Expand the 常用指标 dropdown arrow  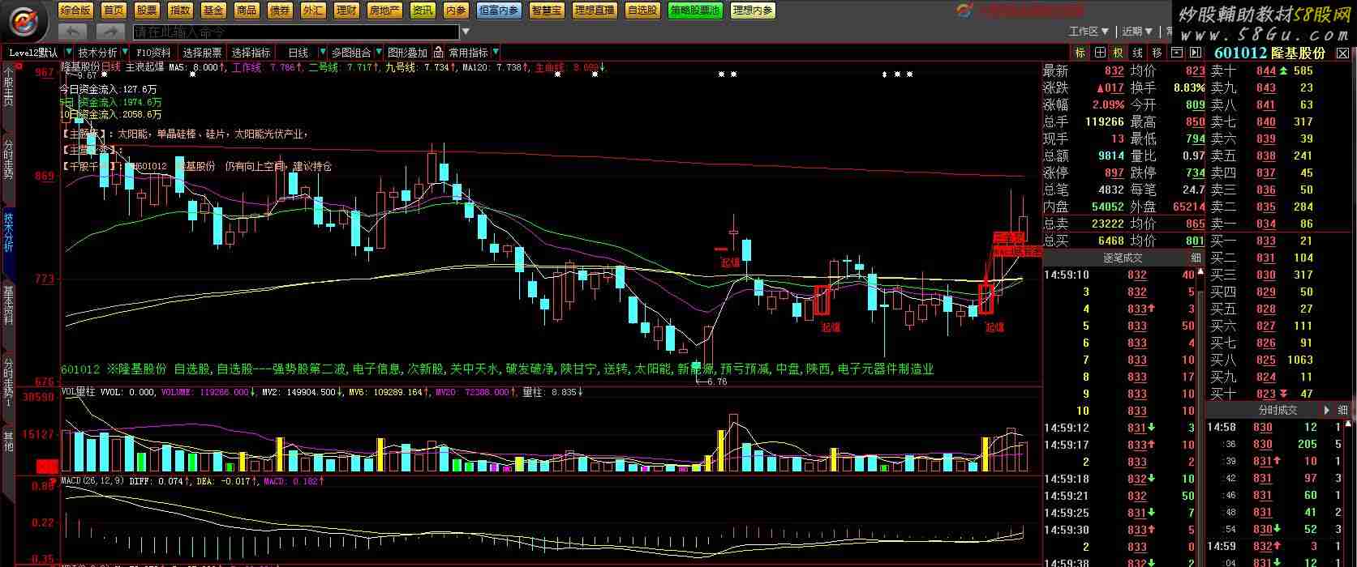(x=496, y=53)
